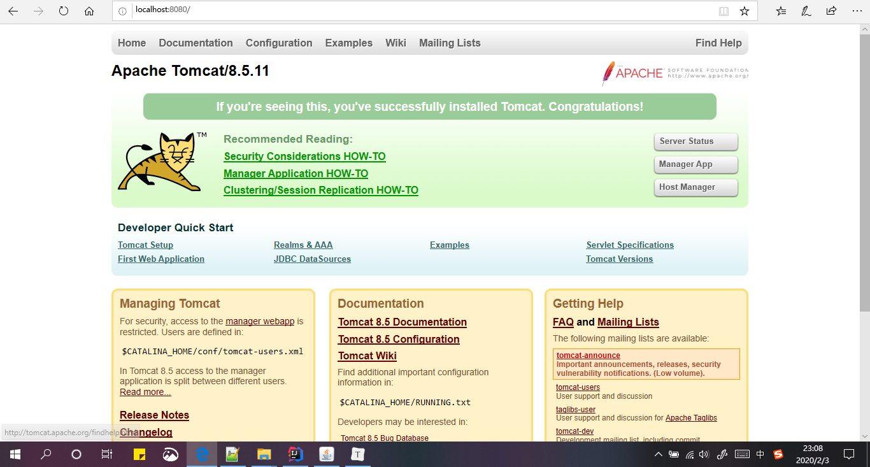Viewport: 870px width, 467px height.
Task: Open the Home nav item
Action: point(132,43)
